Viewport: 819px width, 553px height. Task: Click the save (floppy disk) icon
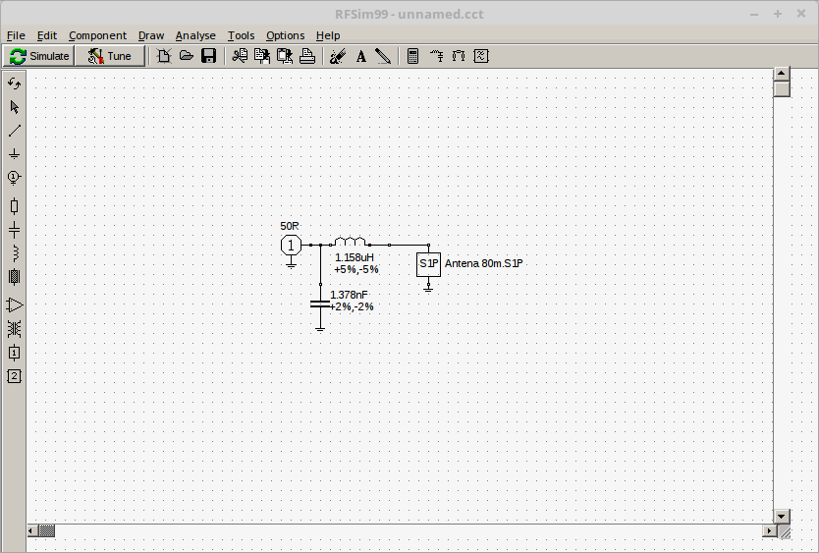pyautogui.click(x=208, y=56)
